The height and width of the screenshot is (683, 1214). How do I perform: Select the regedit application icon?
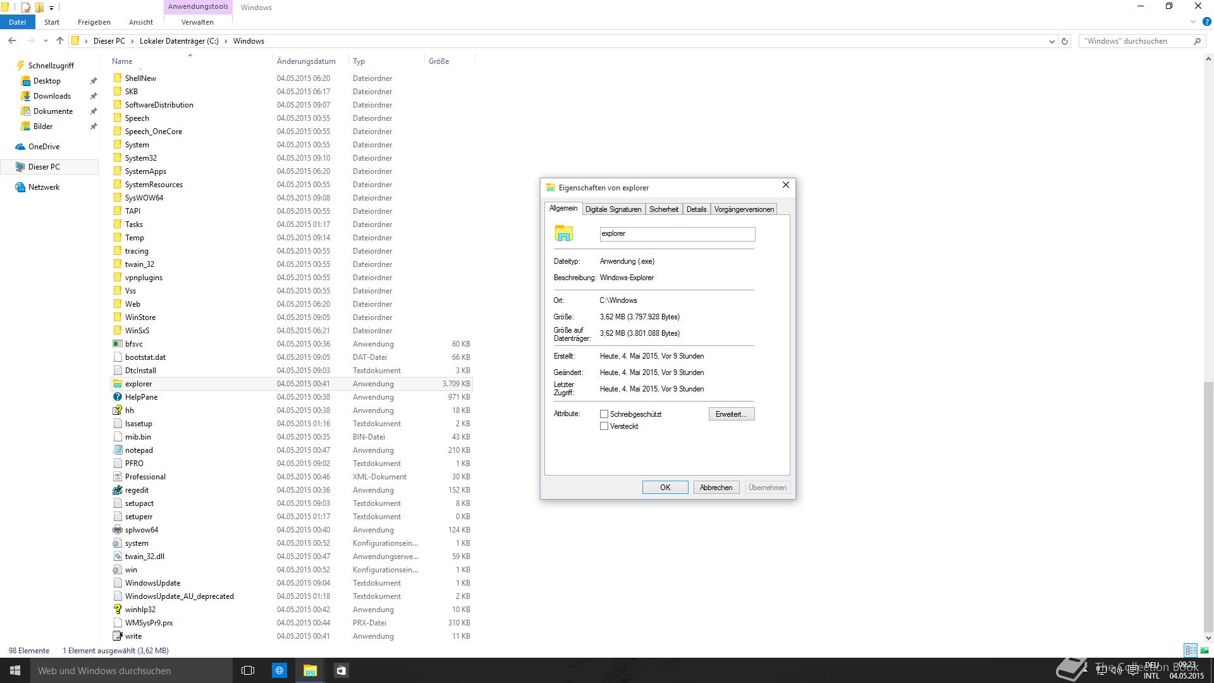117,490
